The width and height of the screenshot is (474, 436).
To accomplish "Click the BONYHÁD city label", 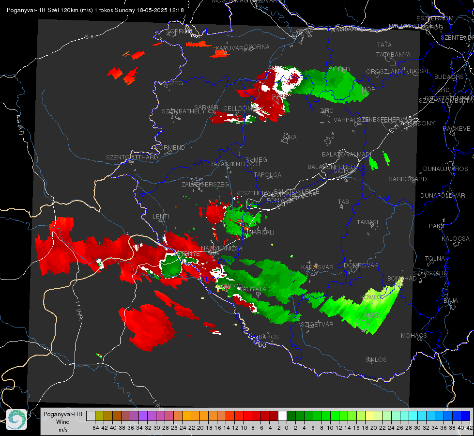I will point(402,279).
